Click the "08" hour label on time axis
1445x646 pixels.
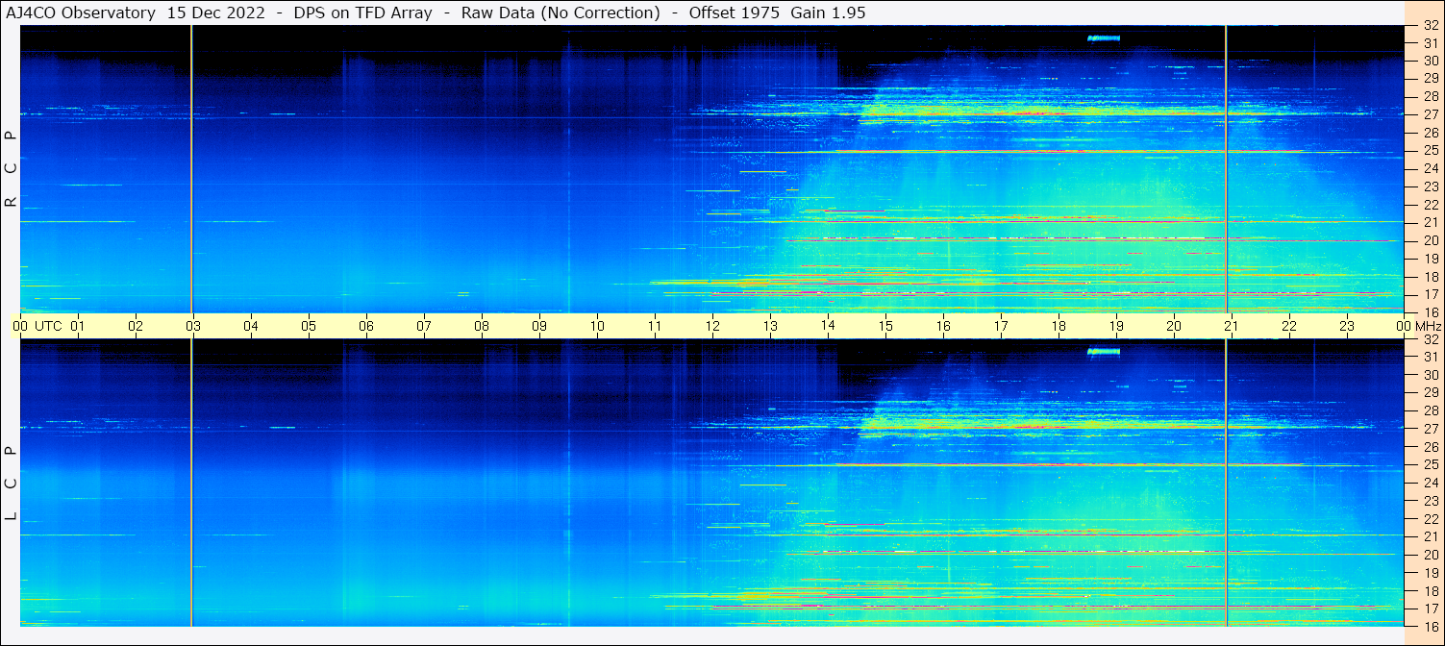coord(482,326)
